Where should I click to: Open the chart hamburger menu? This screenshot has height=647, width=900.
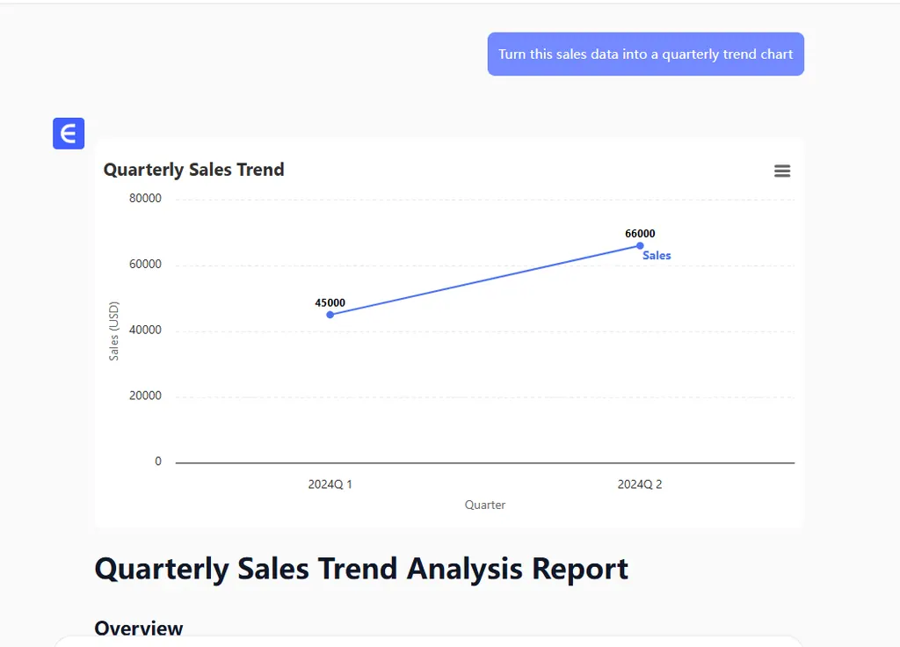tap(782, 171)
